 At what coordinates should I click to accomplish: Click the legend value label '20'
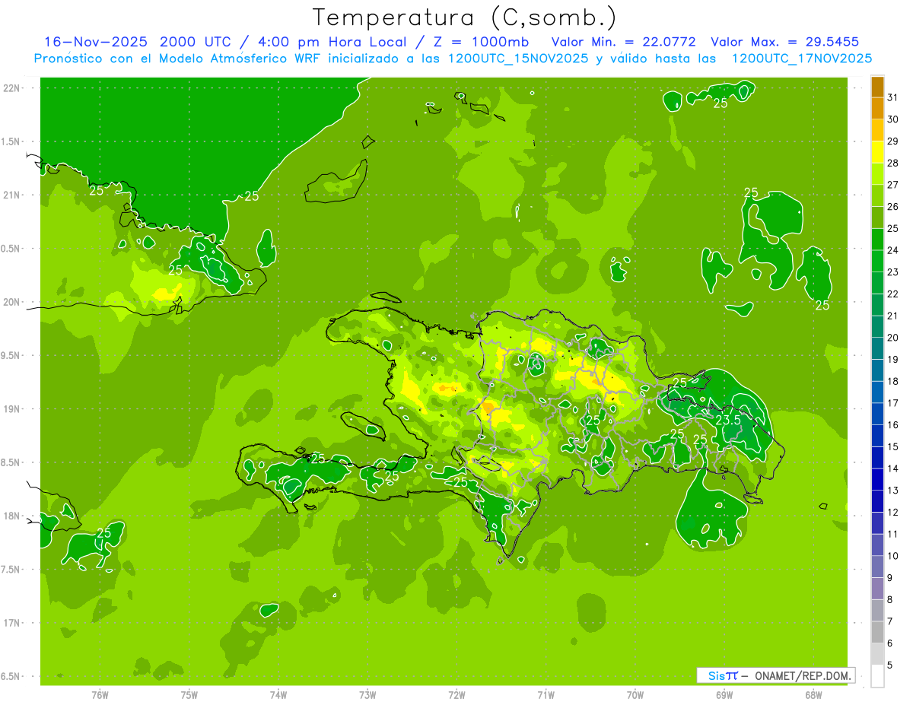[893, 338]
